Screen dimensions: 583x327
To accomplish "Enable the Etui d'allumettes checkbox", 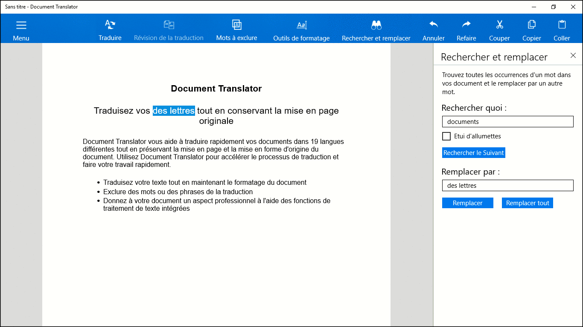I will click(446, 136).
